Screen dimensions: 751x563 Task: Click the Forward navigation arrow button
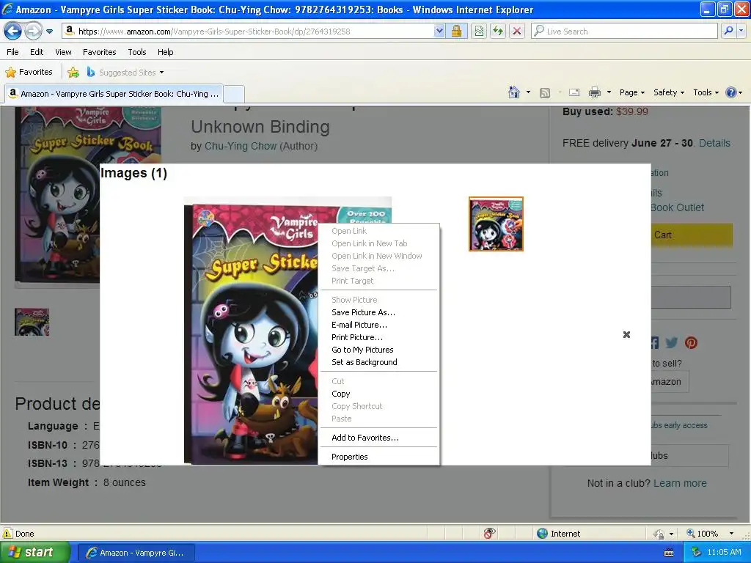(x=32, y=32)
